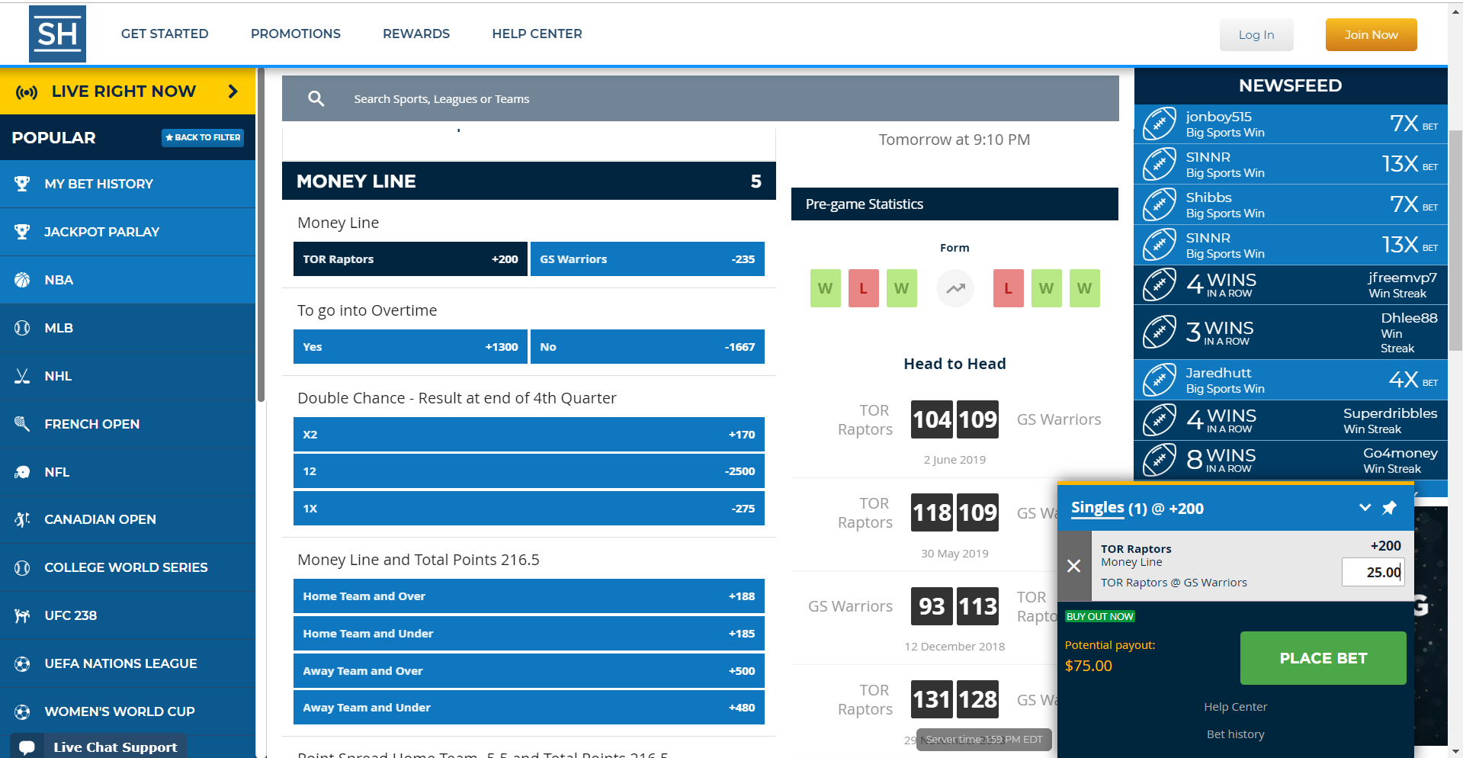Viewport: 1463px width, 758px height.
Task: Open the Rewards page
Action: (416, 34)
